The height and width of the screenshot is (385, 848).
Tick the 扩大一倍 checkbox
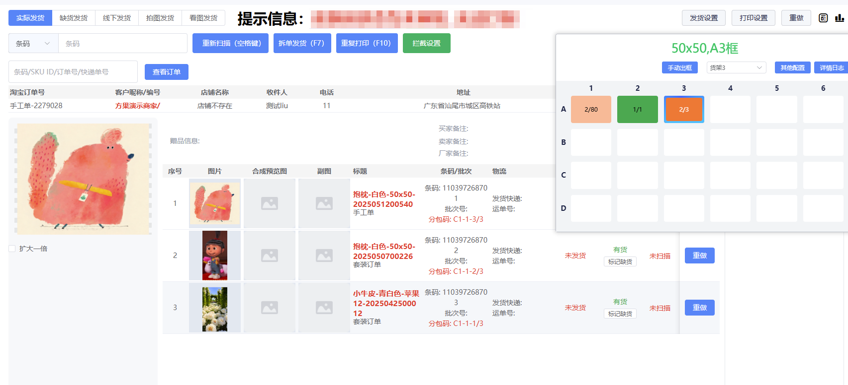(x=12, y=249)
